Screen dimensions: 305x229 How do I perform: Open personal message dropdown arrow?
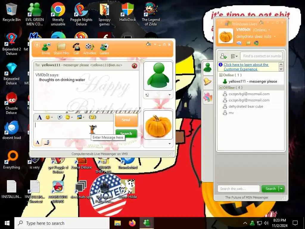tap(275, 36)
